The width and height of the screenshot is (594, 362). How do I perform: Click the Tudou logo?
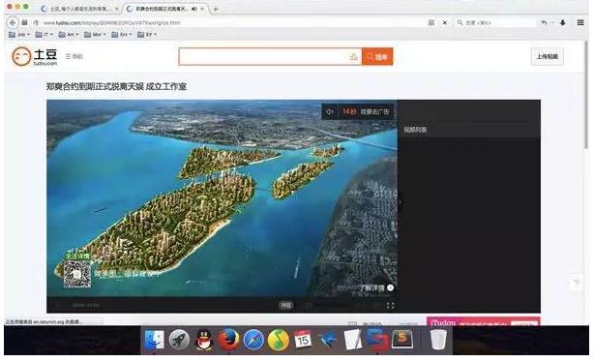click(x=35, y=56)
